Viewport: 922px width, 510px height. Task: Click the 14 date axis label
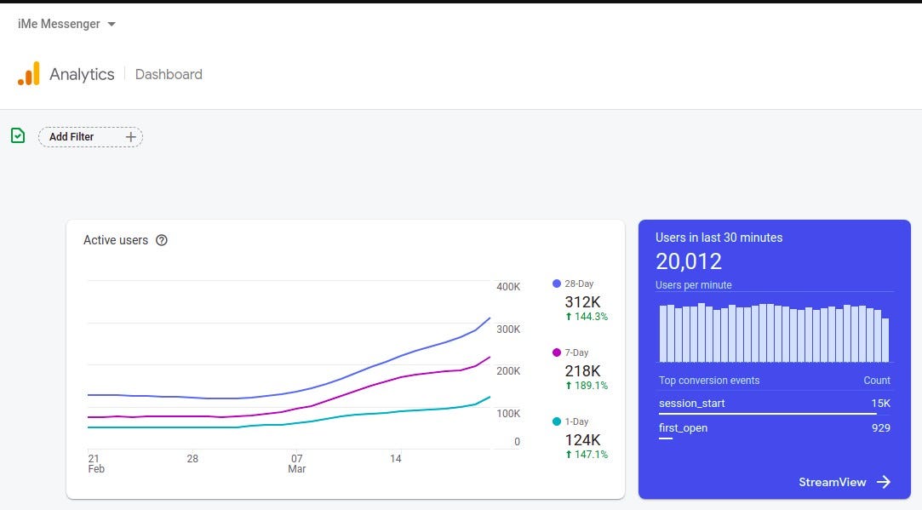pos(396,459)
